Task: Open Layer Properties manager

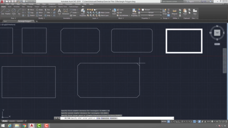Action: [x=83, y=12]
